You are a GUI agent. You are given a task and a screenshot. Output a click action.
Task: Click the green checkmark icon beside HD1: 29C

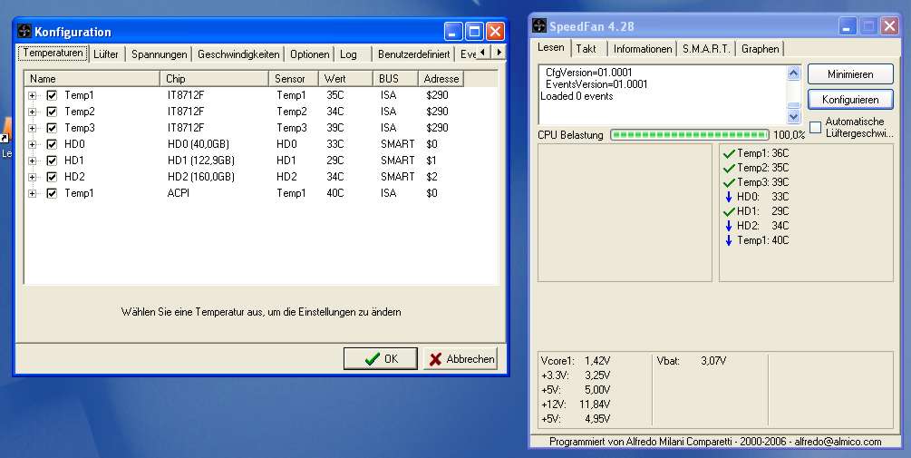coord(729,212)
